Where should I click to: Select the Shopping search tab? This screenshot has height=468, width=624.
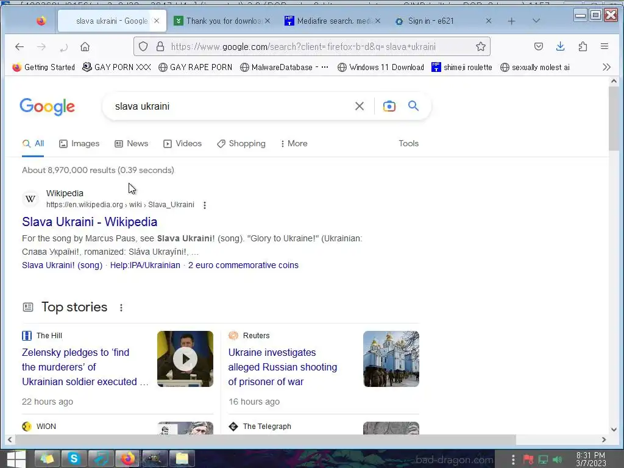(241, 144)
